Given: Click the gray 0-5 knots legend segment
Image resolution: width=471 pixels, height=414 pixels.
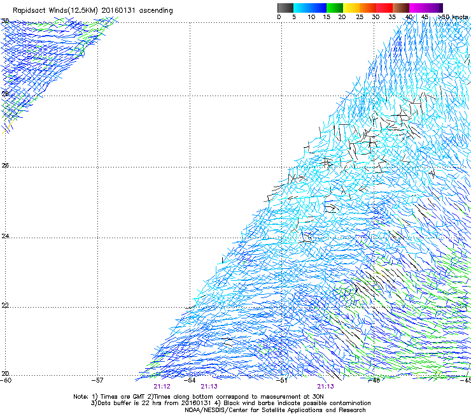Looking at the screenshot, I should pyautogui.click(x=285, y=8).
